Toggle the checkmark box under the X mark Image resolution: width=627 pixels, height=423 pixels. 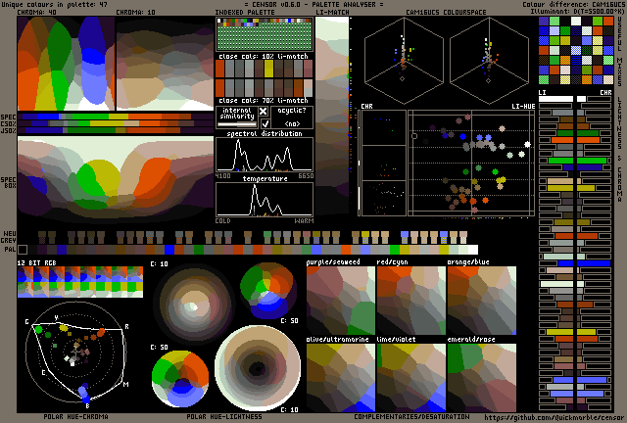[x=263, y=124]
